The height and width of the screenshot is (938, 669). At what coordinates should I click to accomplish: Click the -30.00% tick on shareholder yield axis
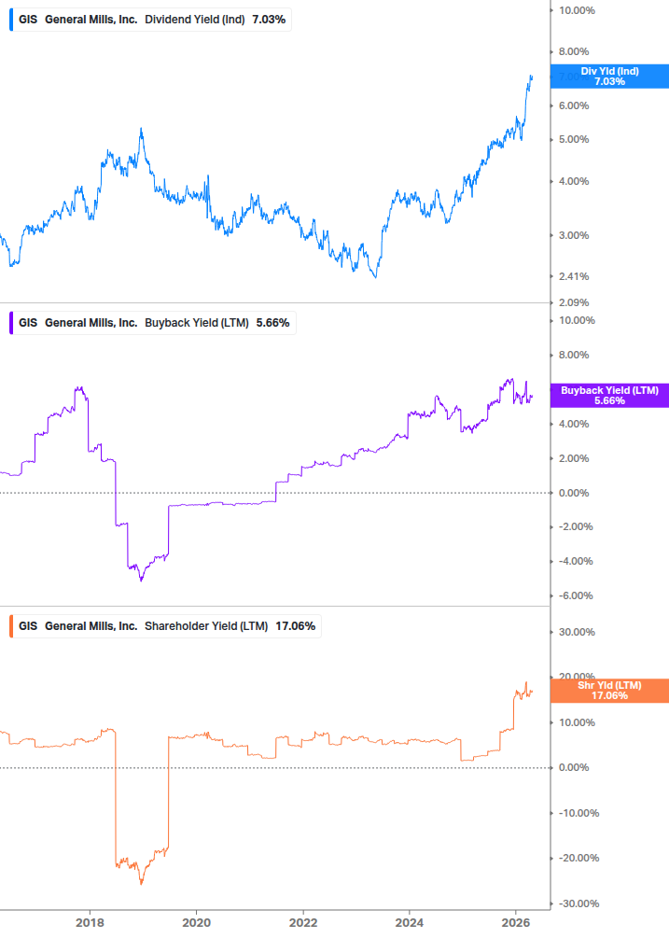click(x=578, y=903)
